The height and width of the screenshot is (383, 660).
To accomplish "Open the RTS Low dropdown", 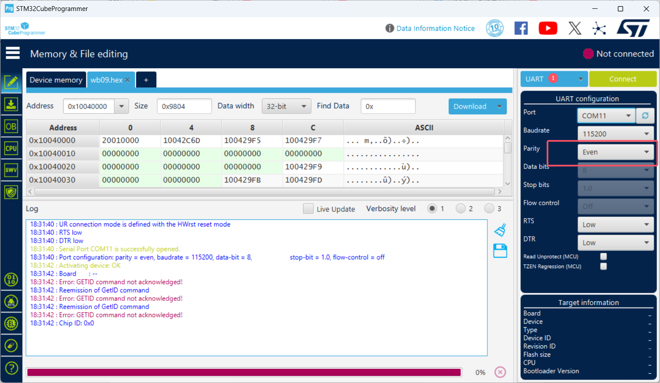I will pos(616,225).
